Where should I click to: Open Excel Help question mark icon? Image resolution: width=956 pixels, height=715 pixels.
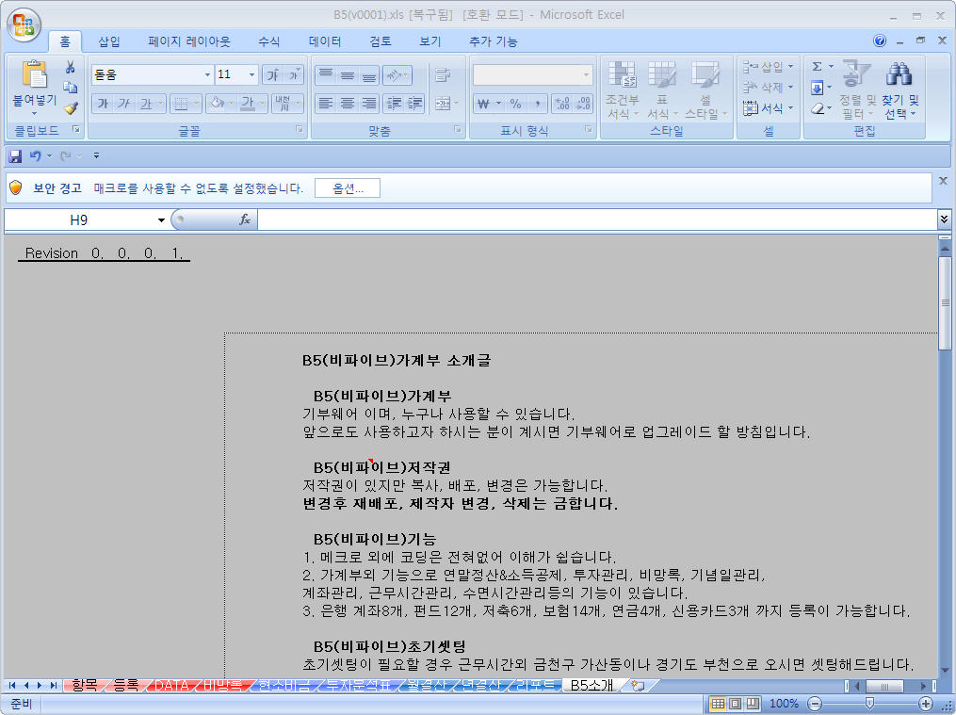coord(879,41)
